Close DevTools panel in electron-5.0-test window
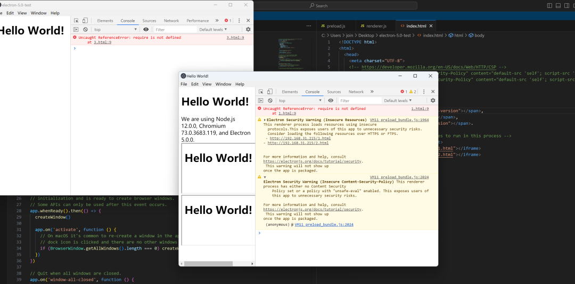Viewport: 575px width, 284px height. tap(248, 21)
